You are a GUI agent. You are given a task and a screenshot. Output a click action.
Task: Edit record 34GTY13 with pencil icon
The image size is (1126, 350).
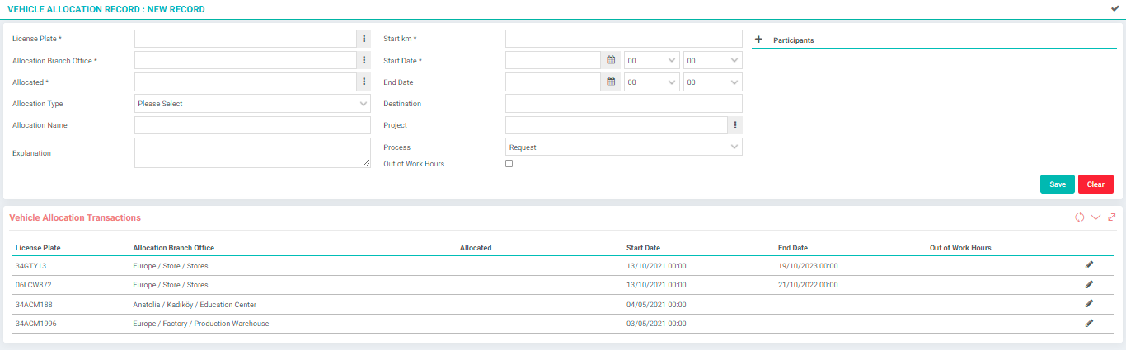point(1089,265)
